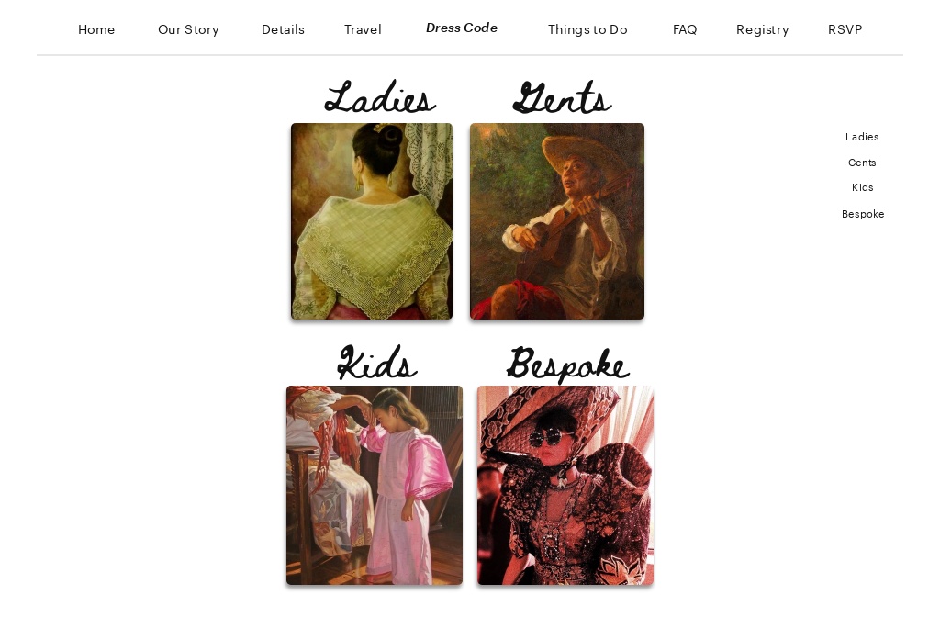Open the RSVP page
Image resolution: width=940 pixels, height=617 pixels.
click(x=845, y=29)
